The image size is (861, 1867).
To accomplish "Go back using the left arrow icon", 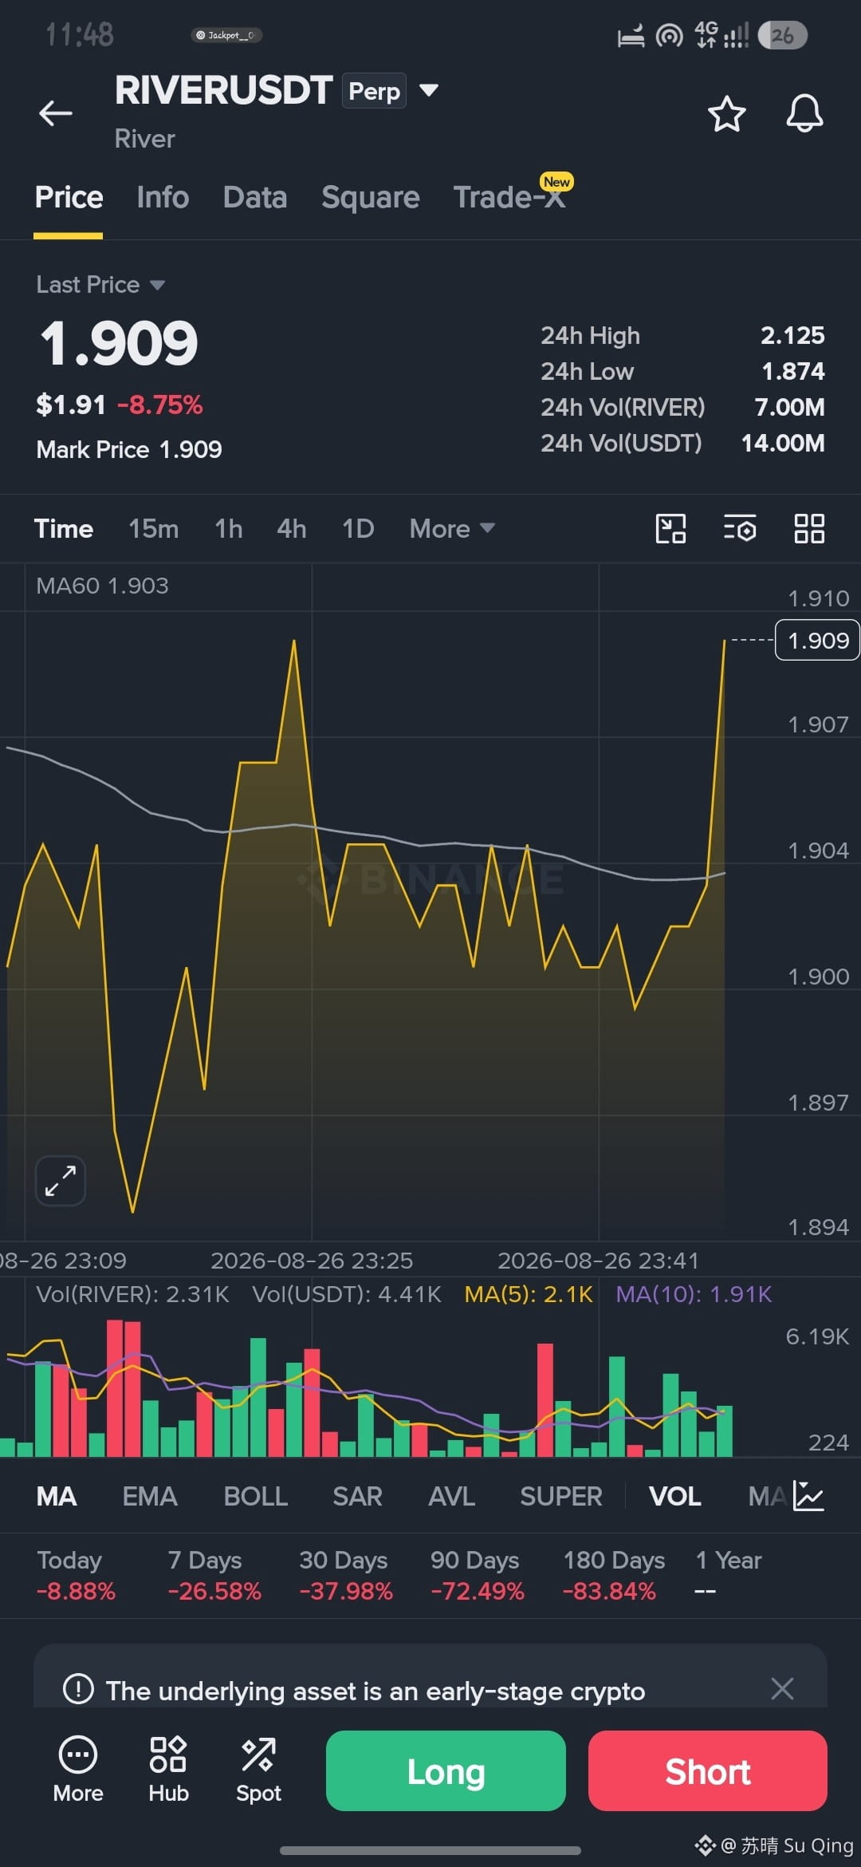I will click(56, 113).
